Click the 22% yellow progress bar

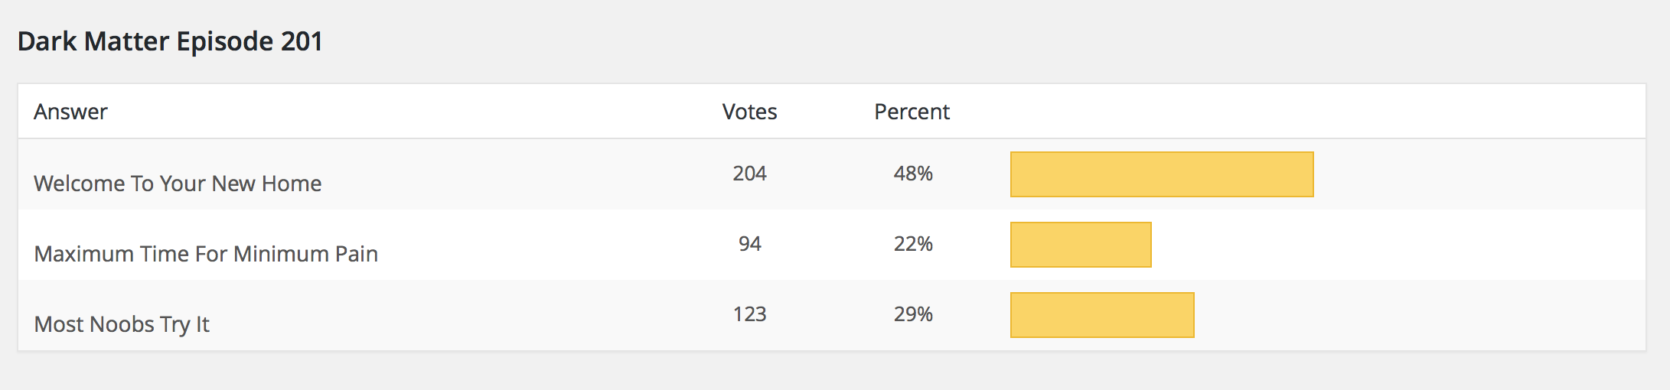1081,245
